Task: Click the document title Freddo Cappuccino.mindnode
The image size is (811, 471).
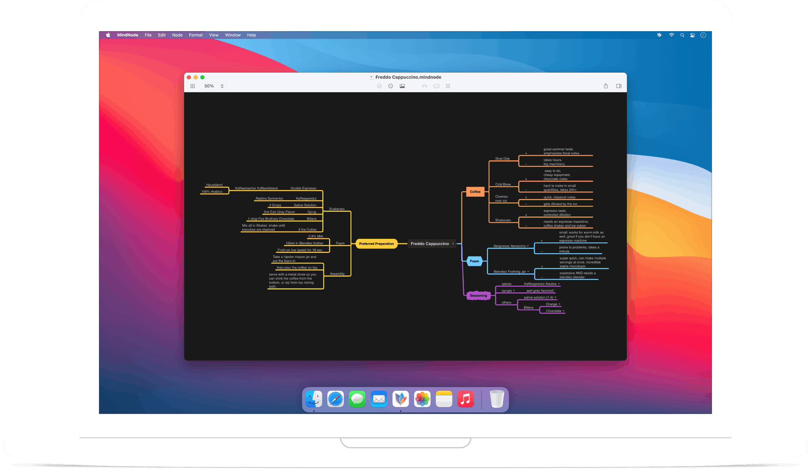Action: point(408,77)
